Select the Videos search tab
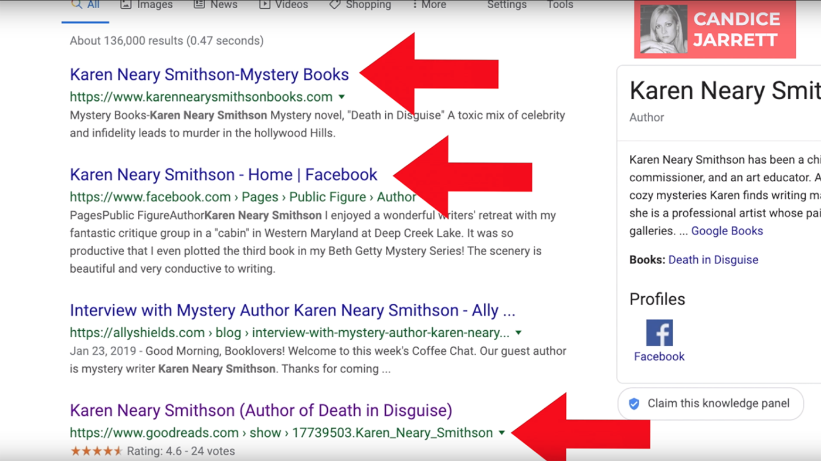 283,5
